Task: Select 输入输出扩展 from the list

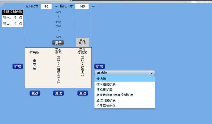Action: 125,84
